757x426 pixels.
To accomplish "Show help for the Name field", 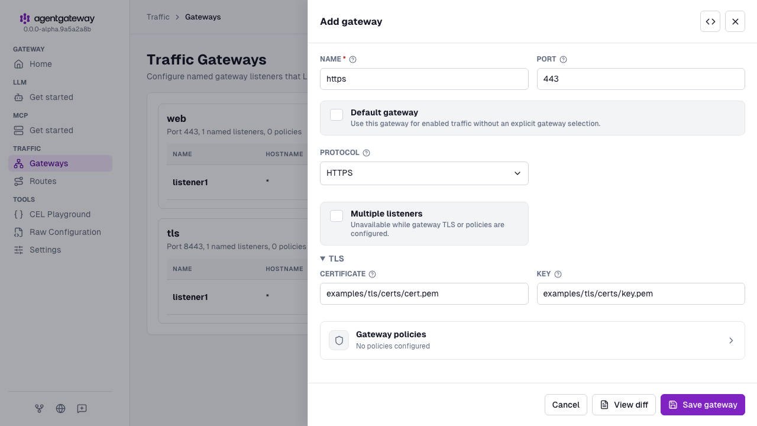I will (353, 59).
